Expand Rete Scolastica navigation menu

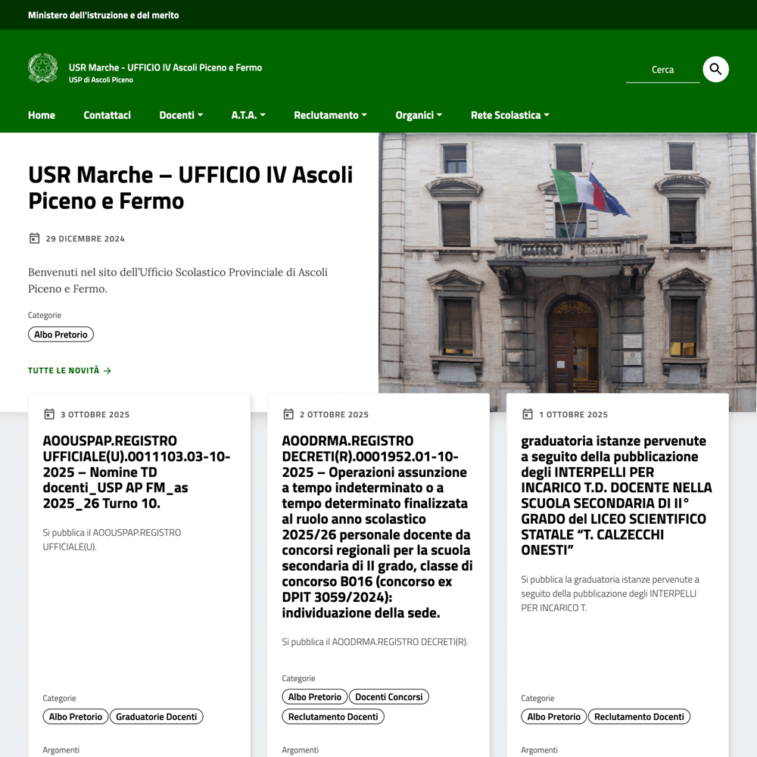(509, 115)
